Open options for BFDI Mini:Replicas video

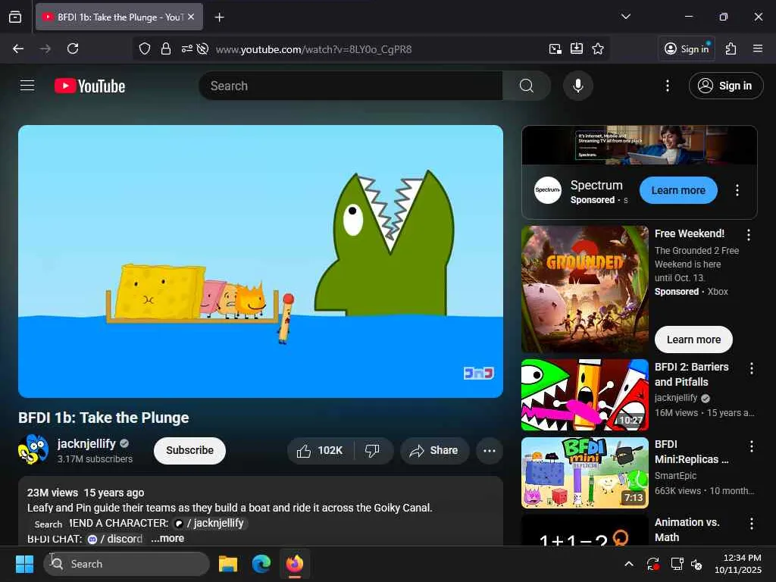[751, 446]
